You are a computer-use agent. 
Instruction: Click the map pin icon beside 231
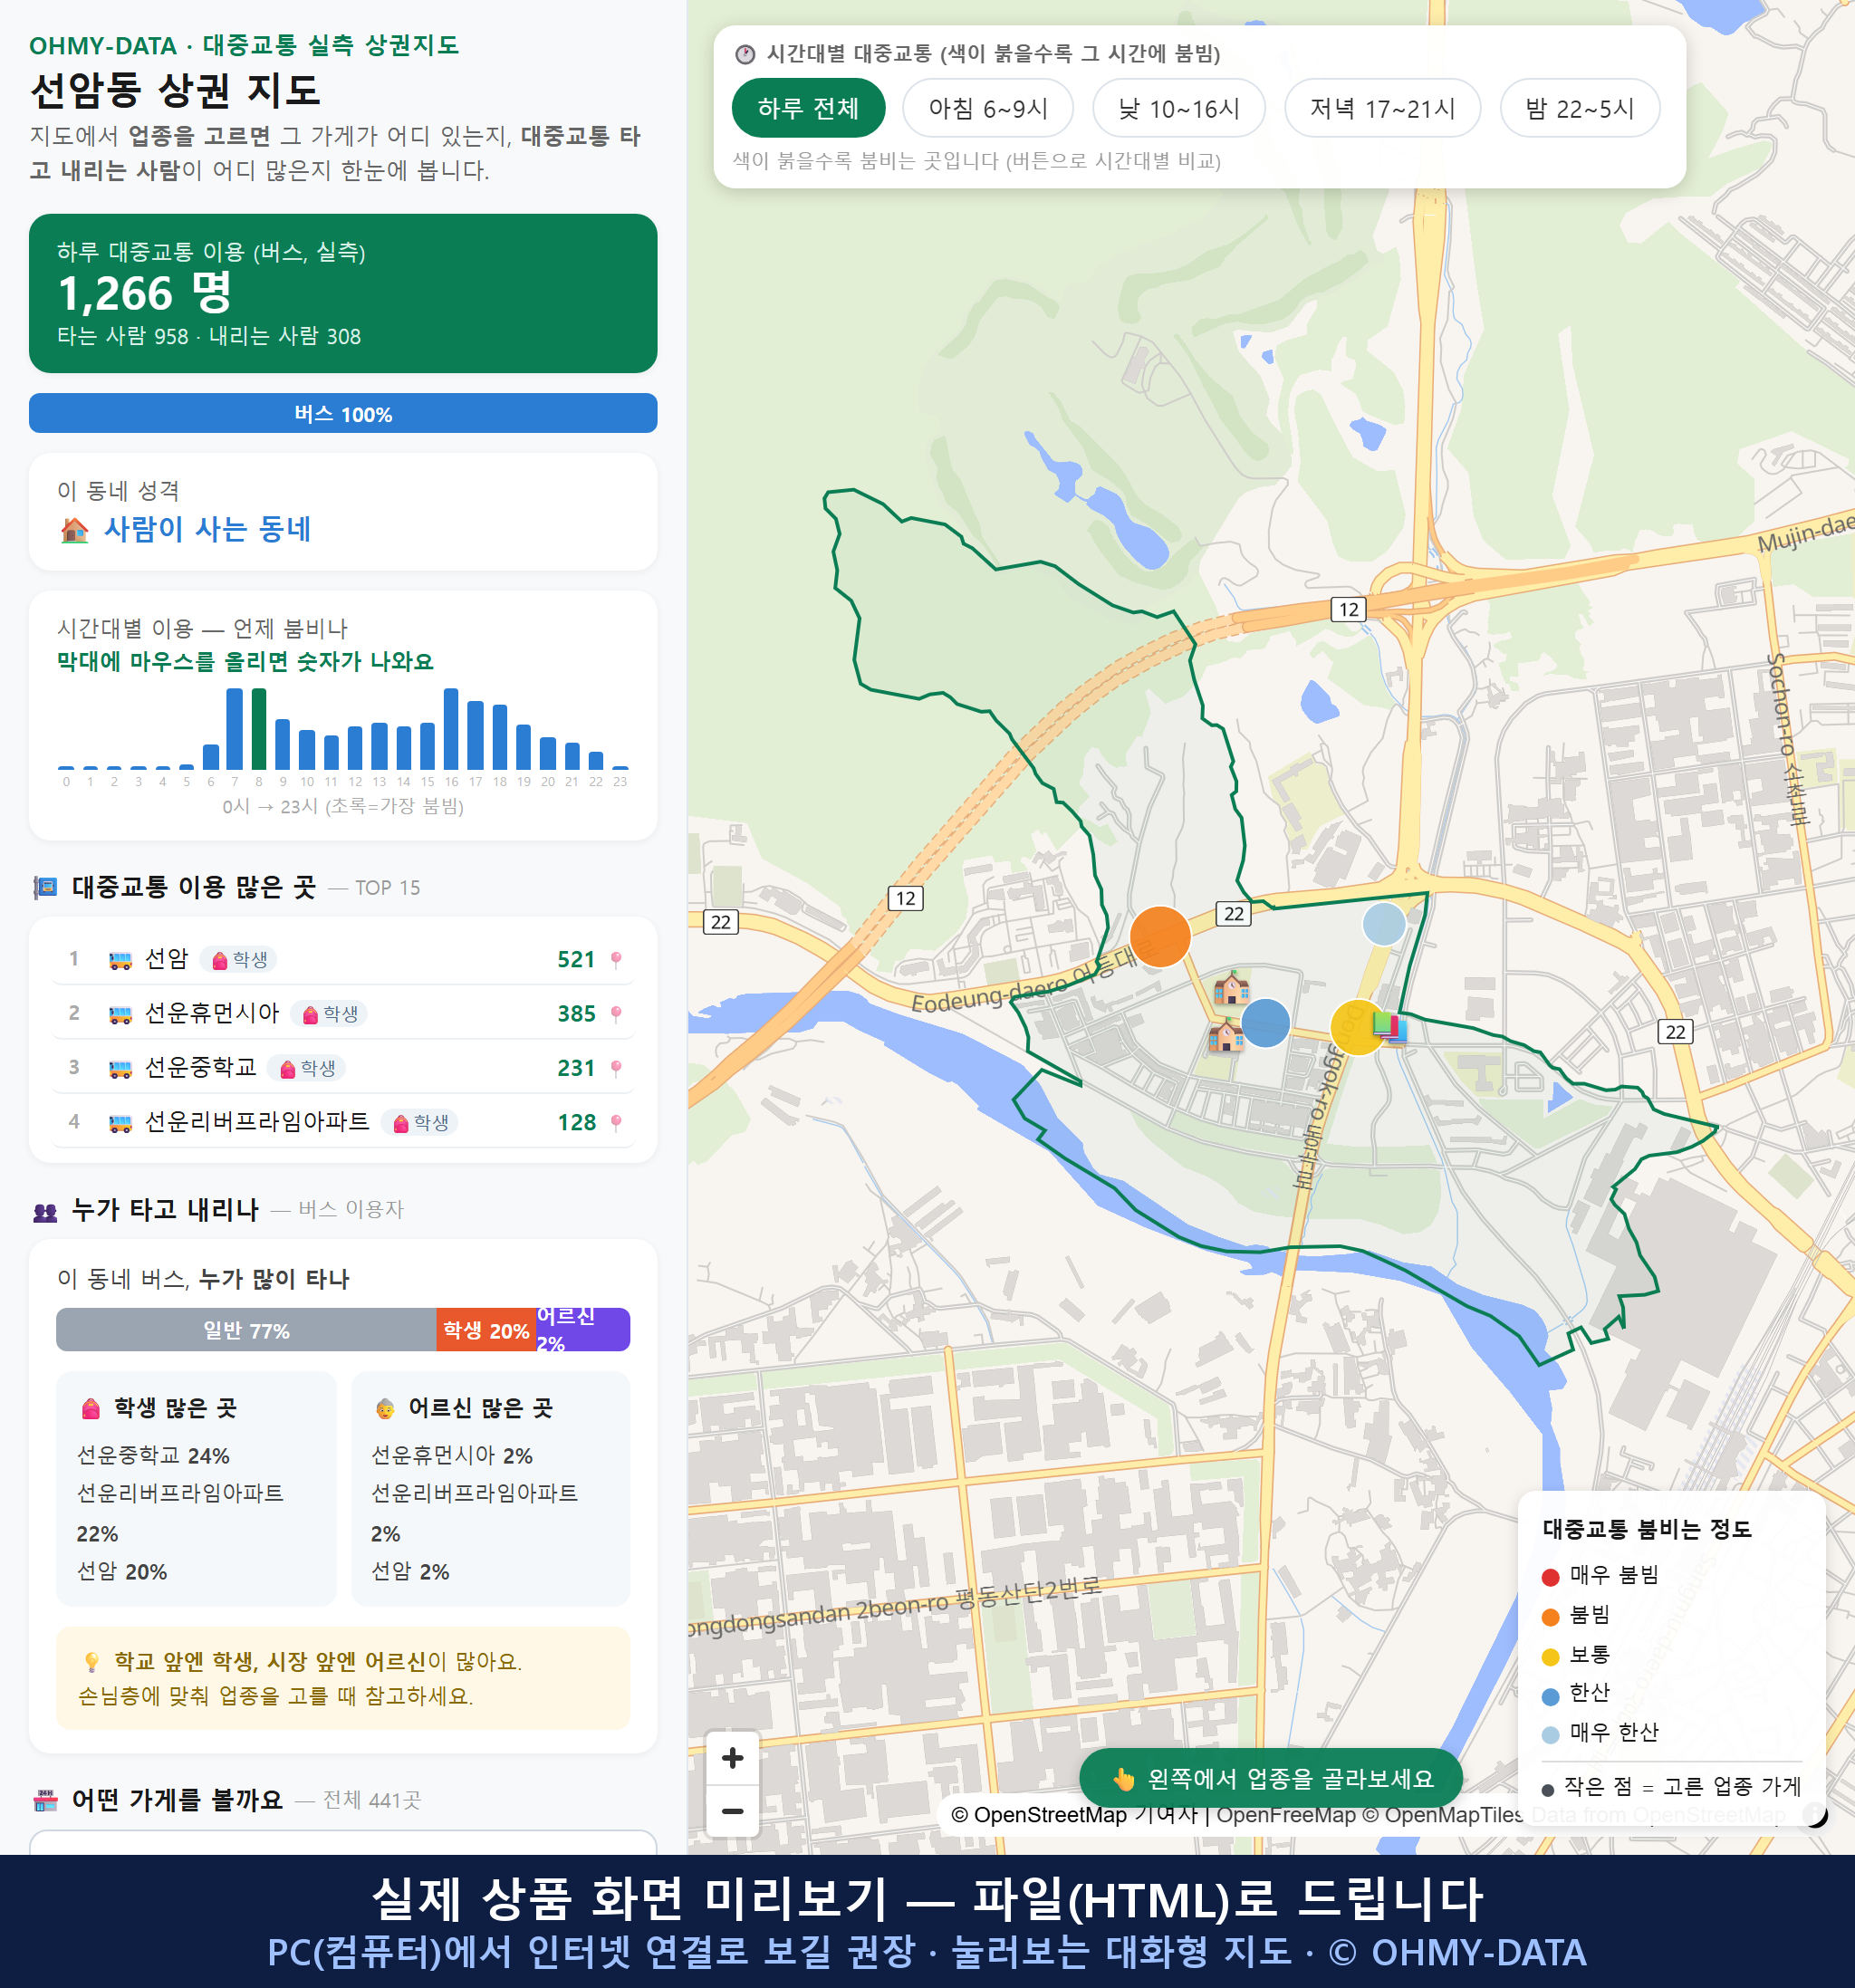coord(616,1068)
